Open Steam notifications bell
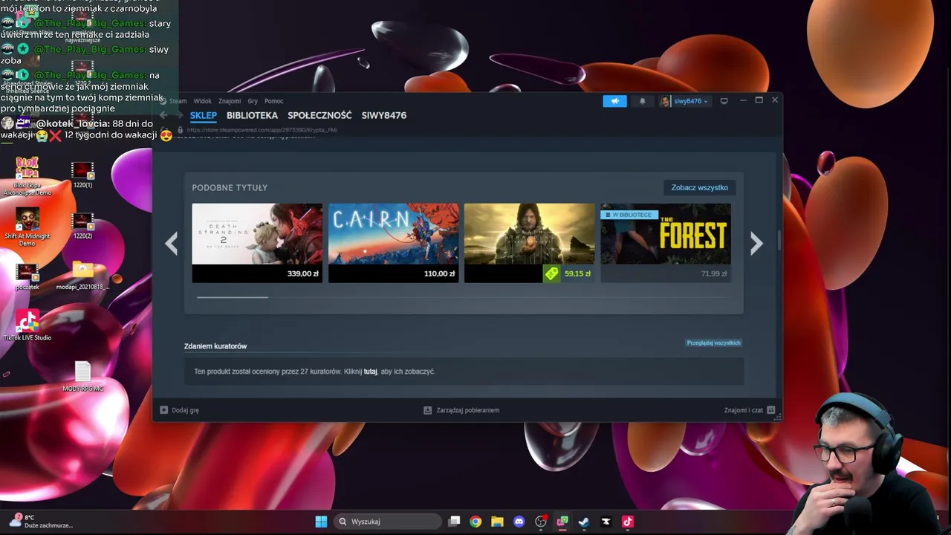951x535 pixels. coord(643,101)
